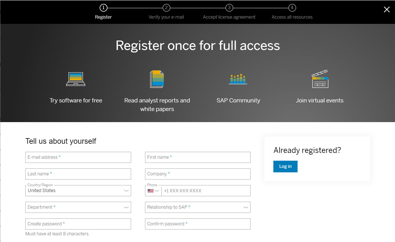Close the registration dialog with the X

[x=387, y=10]
